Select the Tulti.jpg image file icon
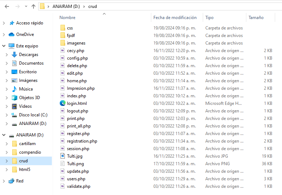The height and width of the screenshot is (195, 282). click(x=63, y=156)
